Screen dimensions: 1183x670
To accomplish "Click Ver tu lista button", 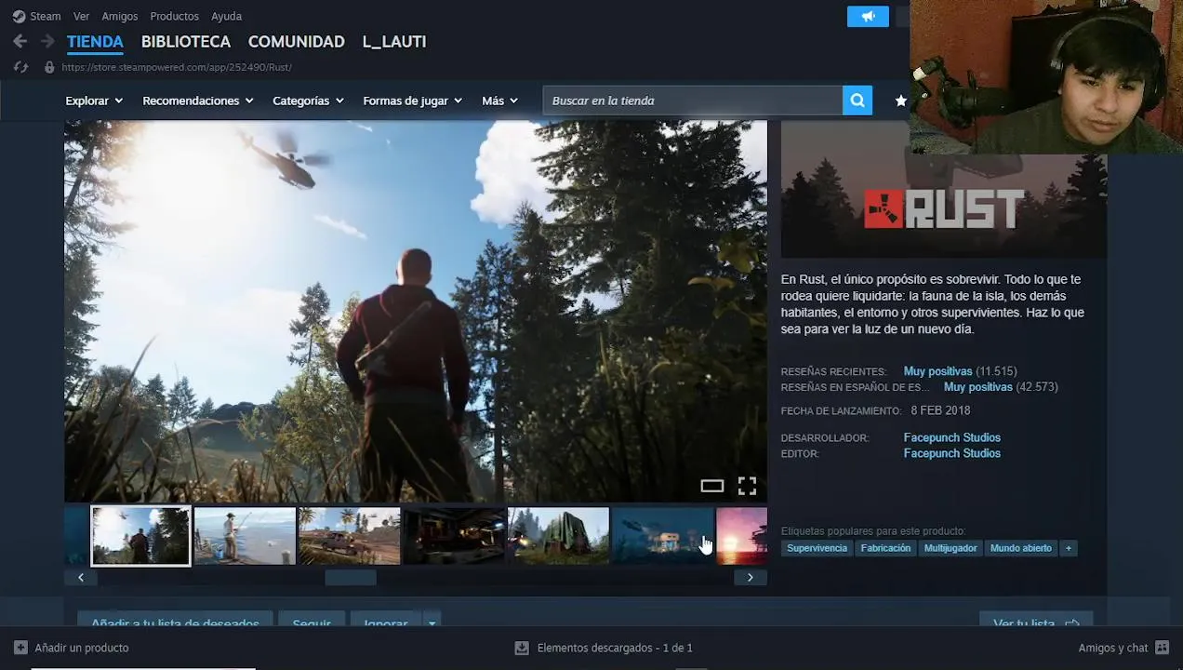I will tap(1036, 622).
